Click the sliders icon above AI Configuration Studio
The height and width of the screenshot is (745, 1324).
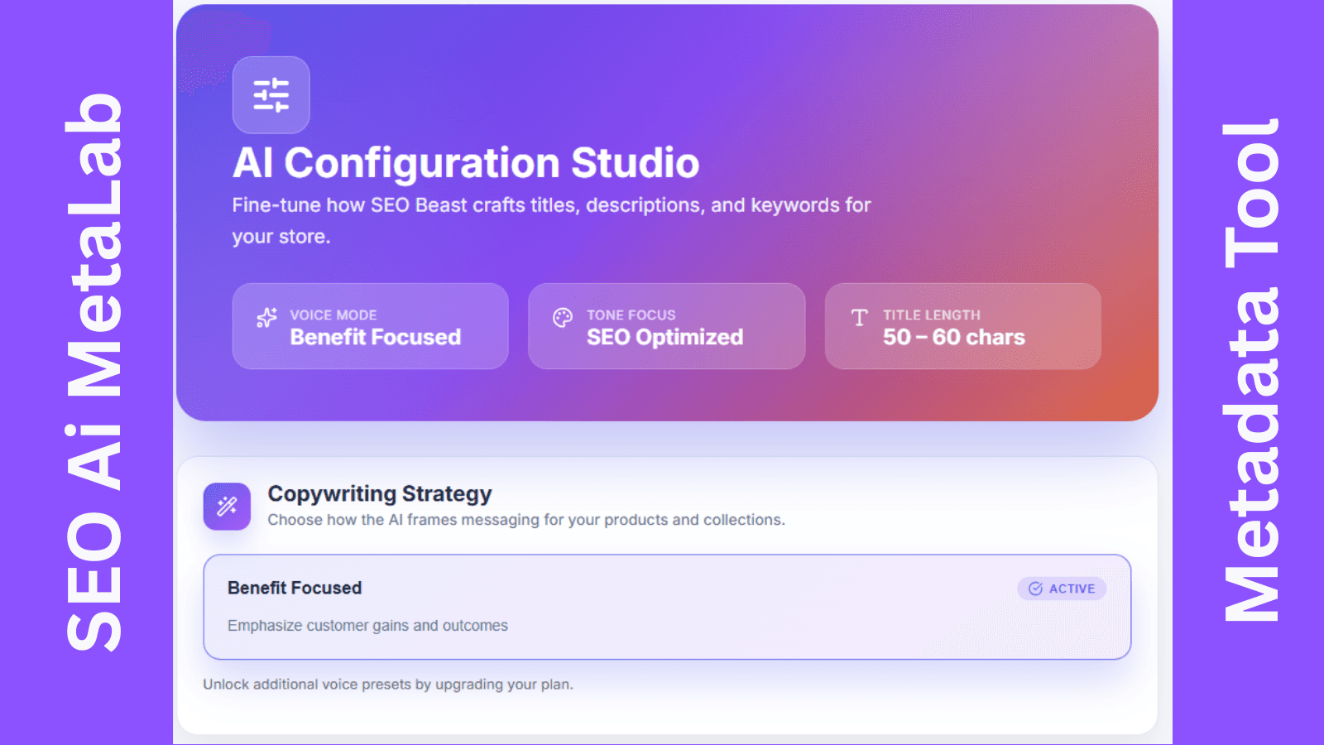click(x=271, y=94)
